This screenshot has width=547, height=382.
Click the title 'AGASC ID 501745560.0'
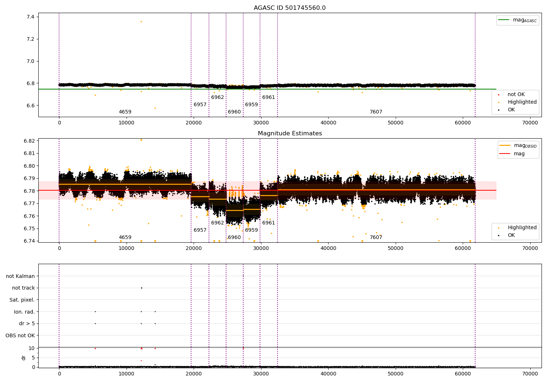[x=290, y=8]
